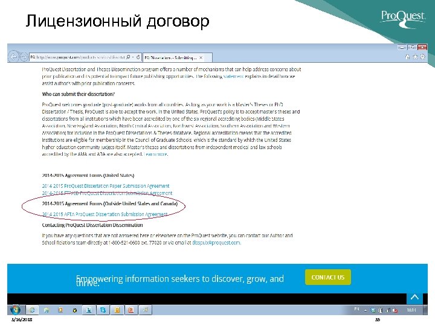Screen dimensions: 435x326
Task: Open the volume tray icon
Action: [x=395, y=310]
